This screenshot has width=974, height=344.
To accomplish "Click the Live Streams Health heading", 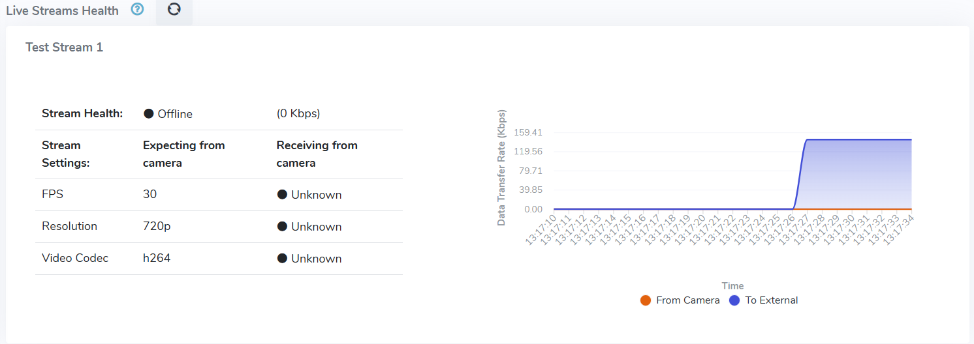I will 63,10.
